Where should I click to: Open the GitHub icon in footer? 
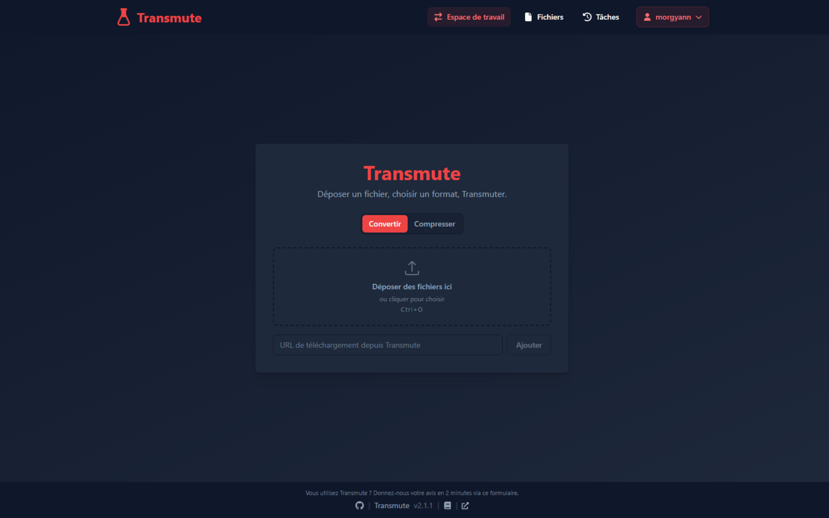359,506
